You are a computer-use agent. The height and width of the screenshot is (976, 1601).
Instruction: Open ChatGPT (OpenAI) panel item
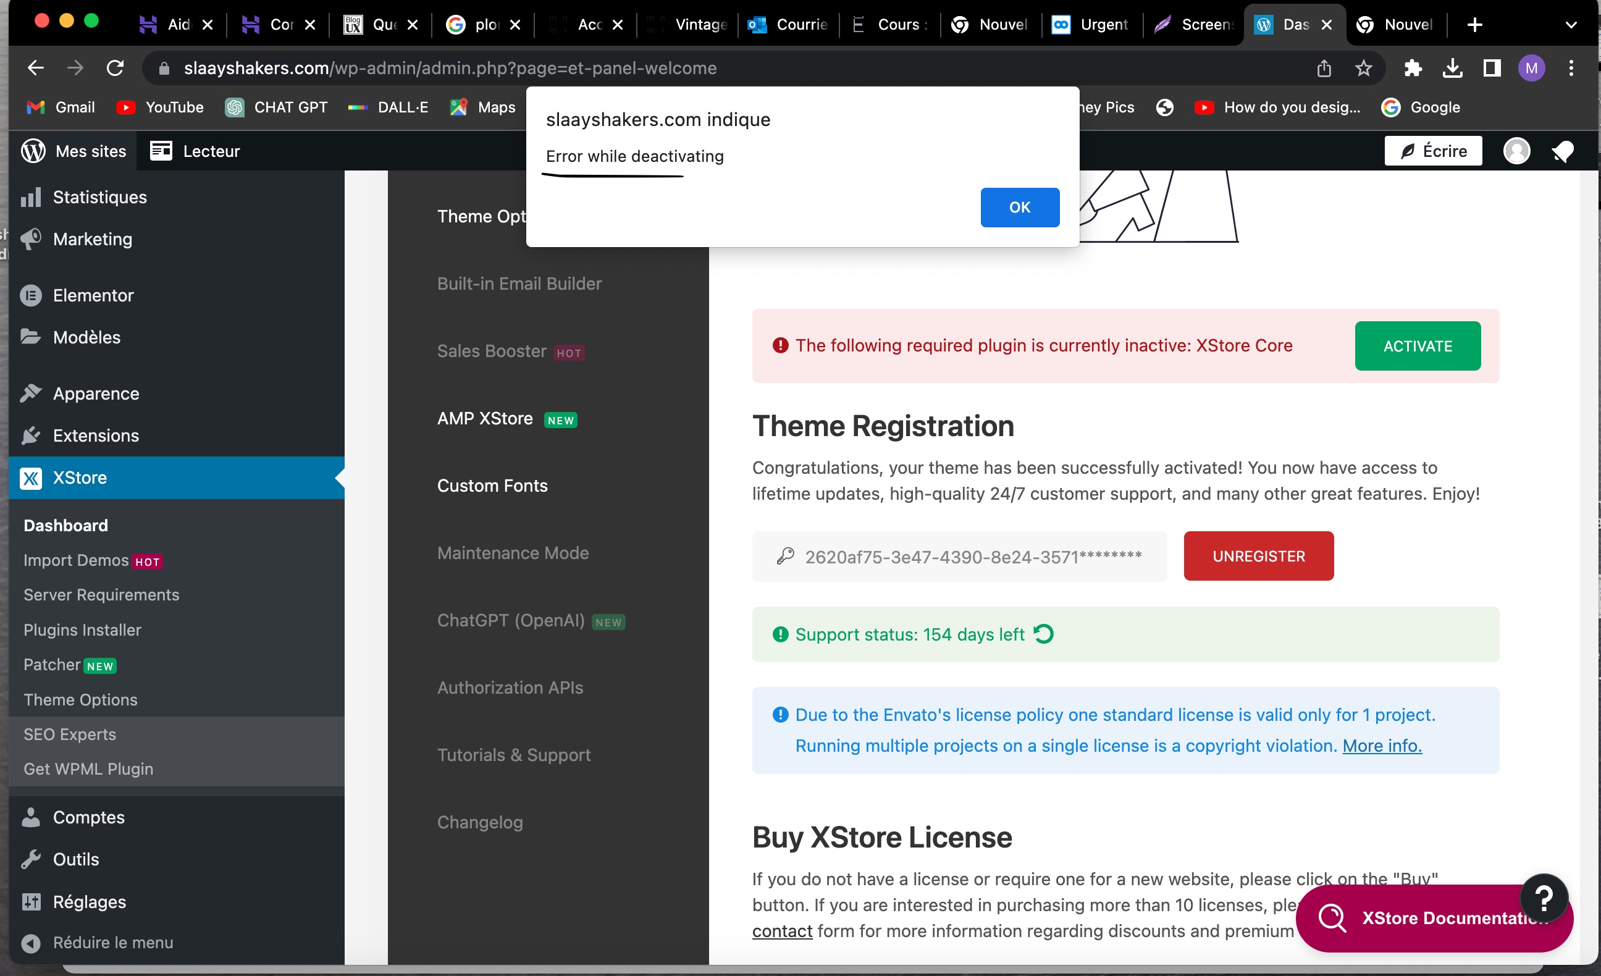(531, 621)
